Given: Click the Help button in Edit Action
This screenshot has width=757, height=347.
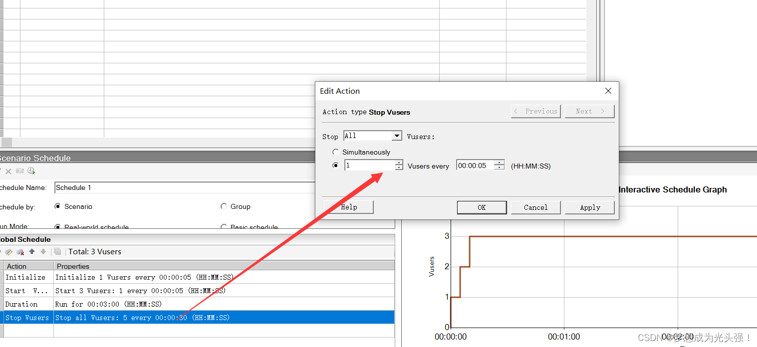Looking at the screenshot, I should (349, 207).
